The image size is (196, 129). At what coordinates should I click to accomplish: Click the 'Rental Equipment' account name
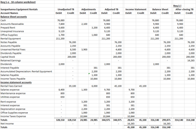pos(10,38)
